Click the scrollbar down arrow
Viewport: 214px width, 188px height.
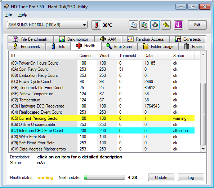[x=203, y=149]
